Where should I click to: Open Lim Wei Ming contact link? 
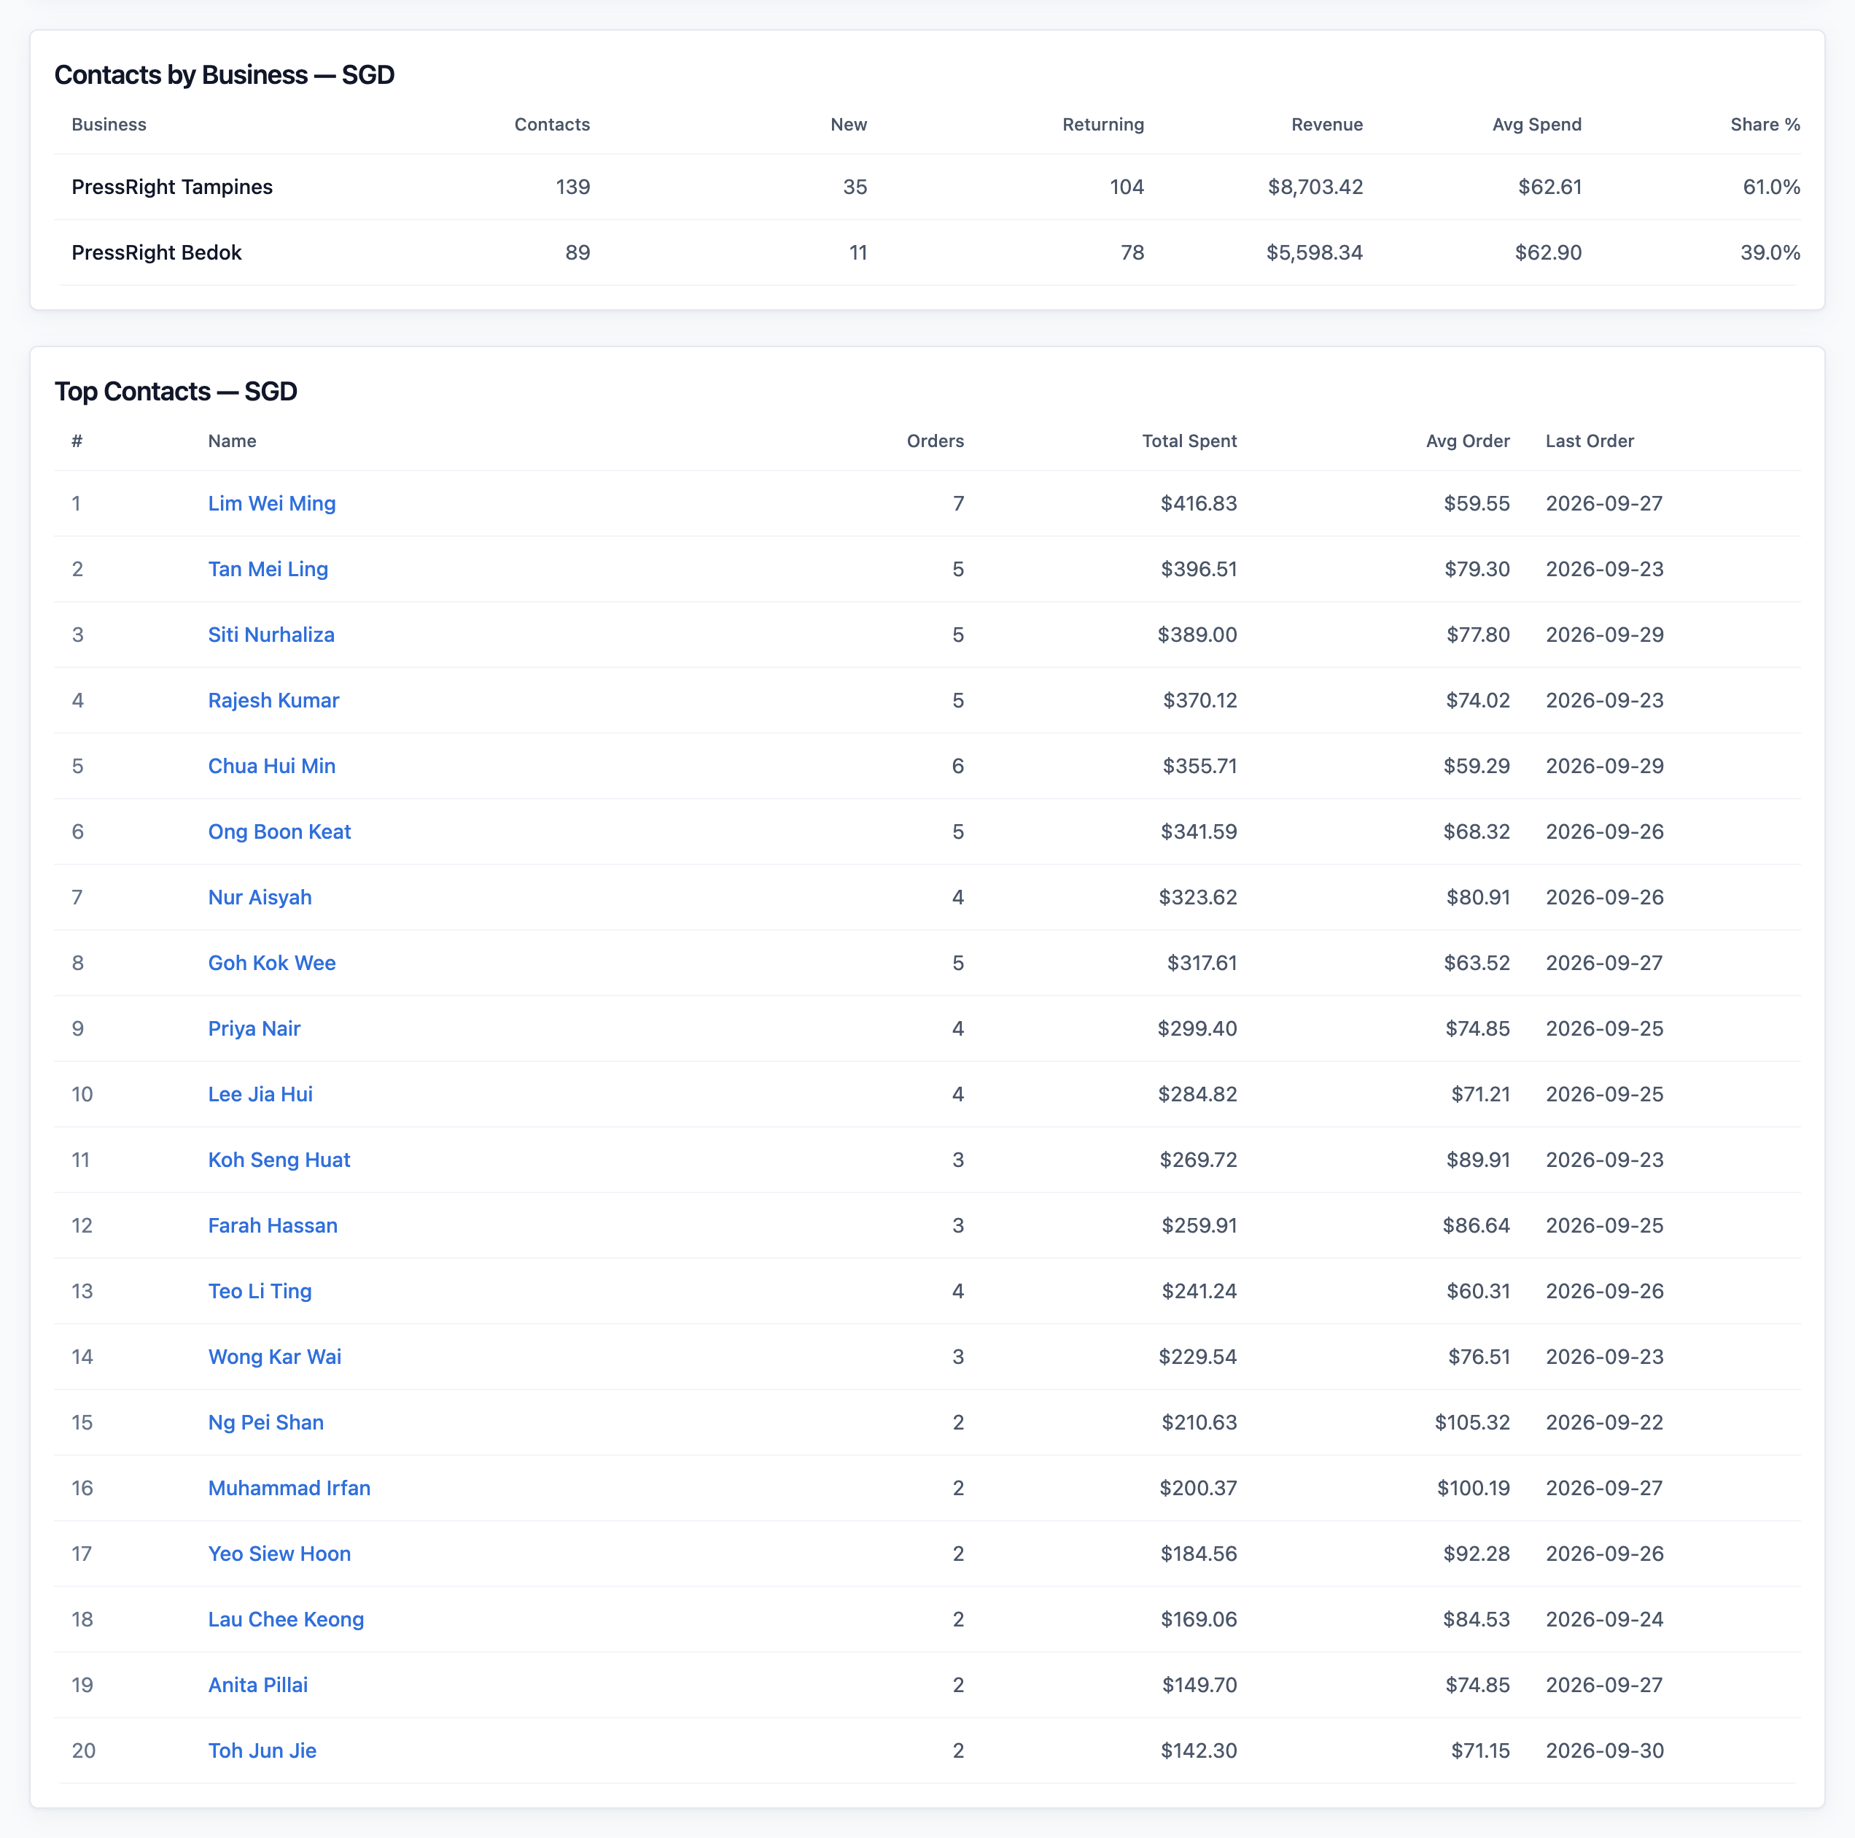coord(272,503)
